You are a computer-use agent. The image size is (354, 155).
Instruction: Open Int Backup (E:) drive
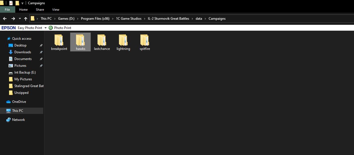25,72
